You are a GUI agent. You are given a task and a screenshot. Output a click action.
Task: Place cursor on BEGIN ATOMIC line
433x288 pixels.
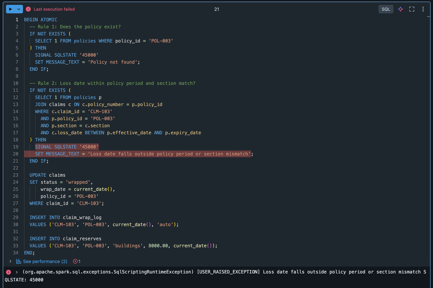tap(40, 19)
